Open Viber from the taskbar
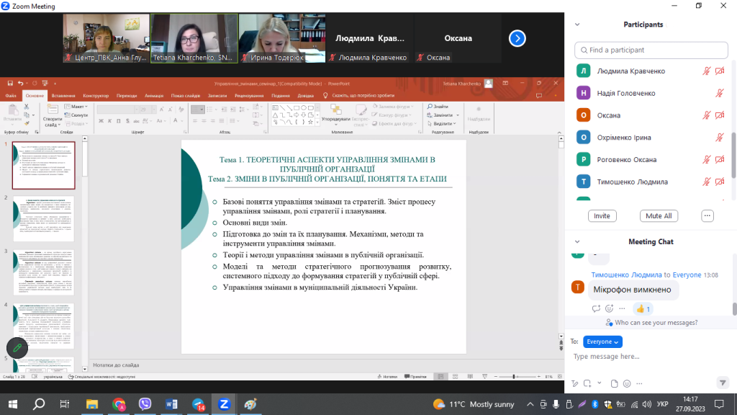This screenshot has width=737, height=415. (145, 404)
